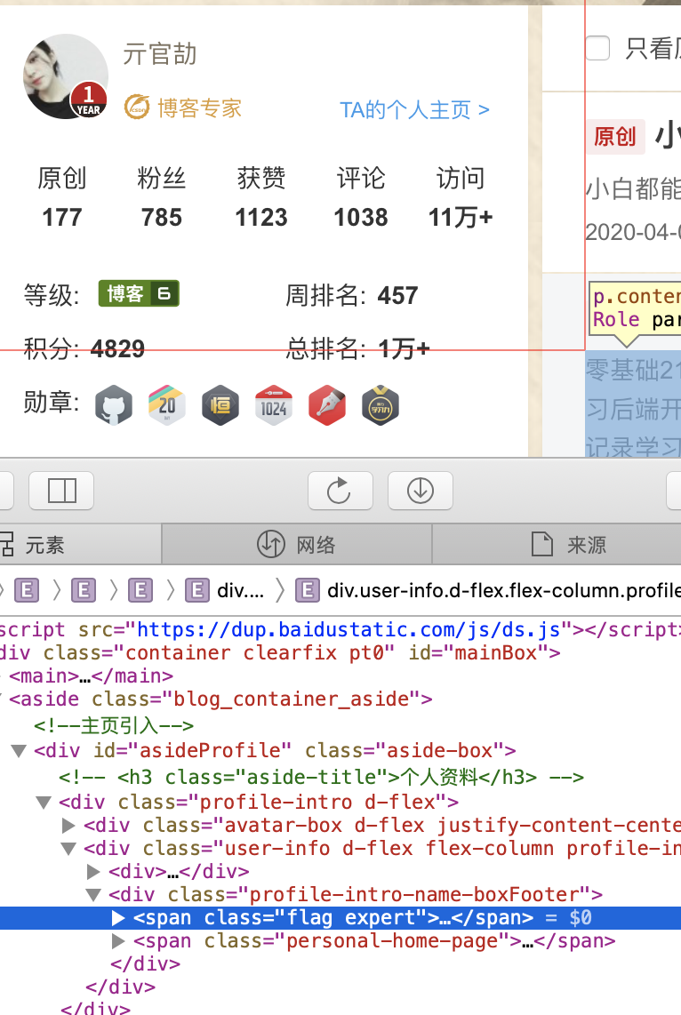
Task: Collapse the div#asideProfile node
Action: pos(19,751)
